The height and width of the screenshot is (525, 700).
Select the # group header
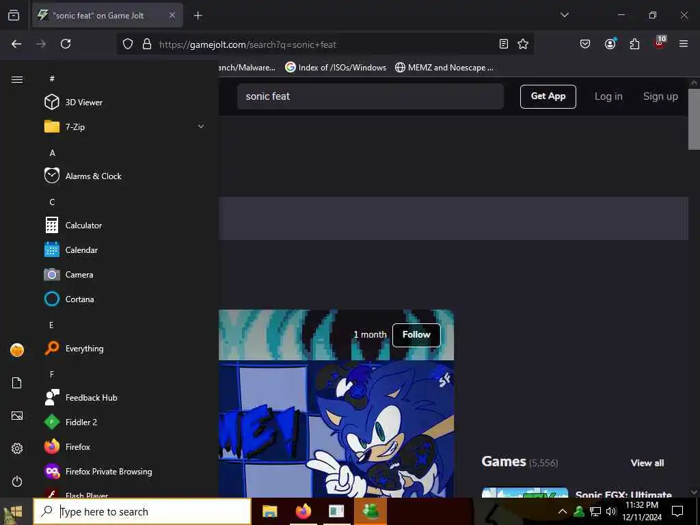52,79
